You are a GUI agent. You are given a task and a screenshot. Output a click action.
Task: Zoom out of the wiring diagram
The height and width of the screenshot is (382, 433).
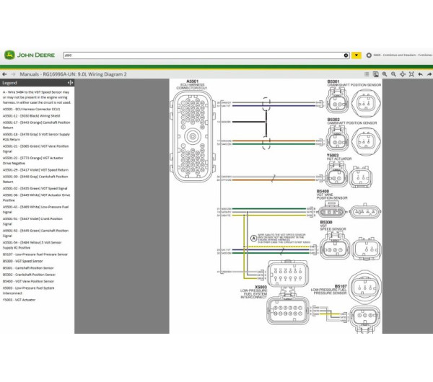[x=394, y=74]
